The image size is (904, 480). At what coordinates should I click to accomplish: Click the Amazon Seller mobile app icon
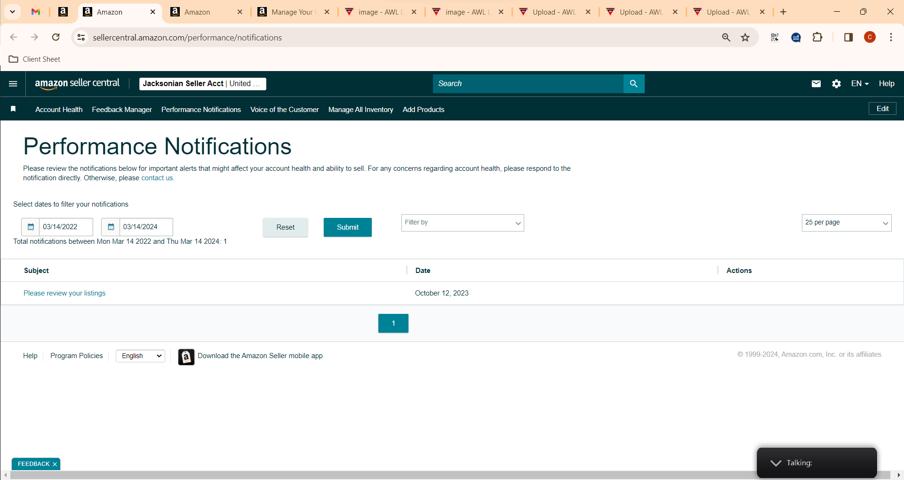point(186,357)
